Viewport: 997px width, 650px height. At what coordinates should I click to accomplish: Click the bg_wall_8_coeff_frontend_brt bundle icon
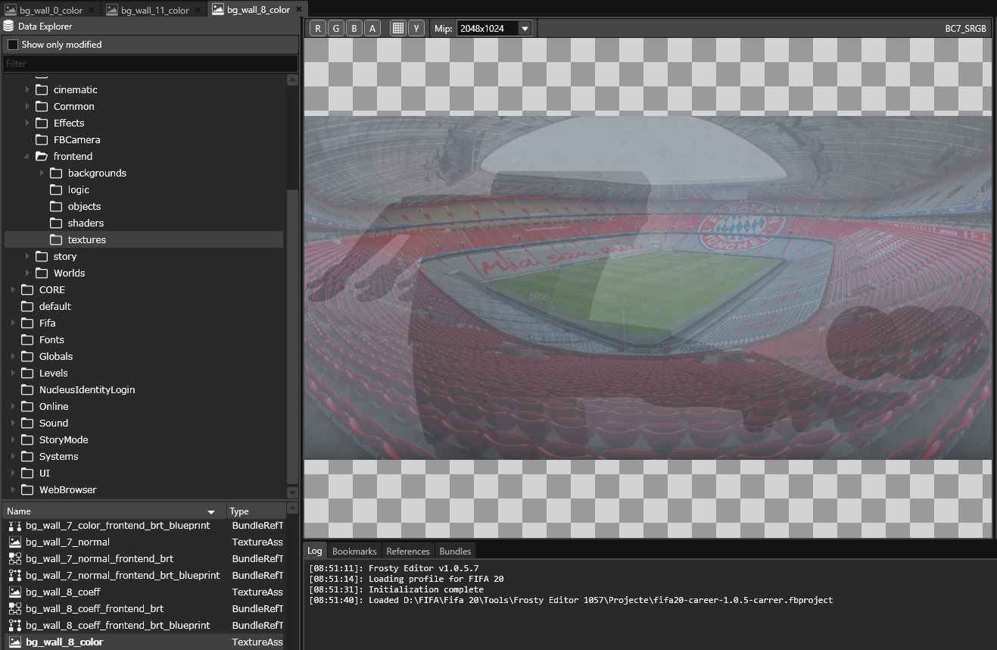pyautogui.click(x=14, y=608)
